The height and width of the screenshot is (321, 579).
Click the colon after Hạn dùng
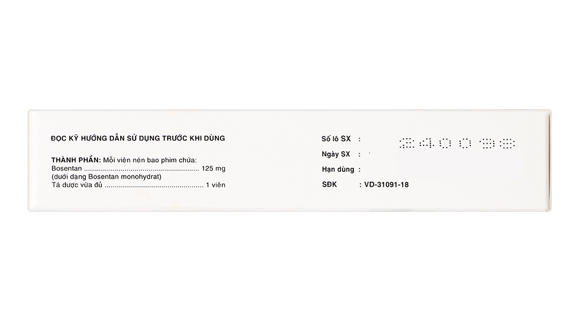click(x=359, y=170)
